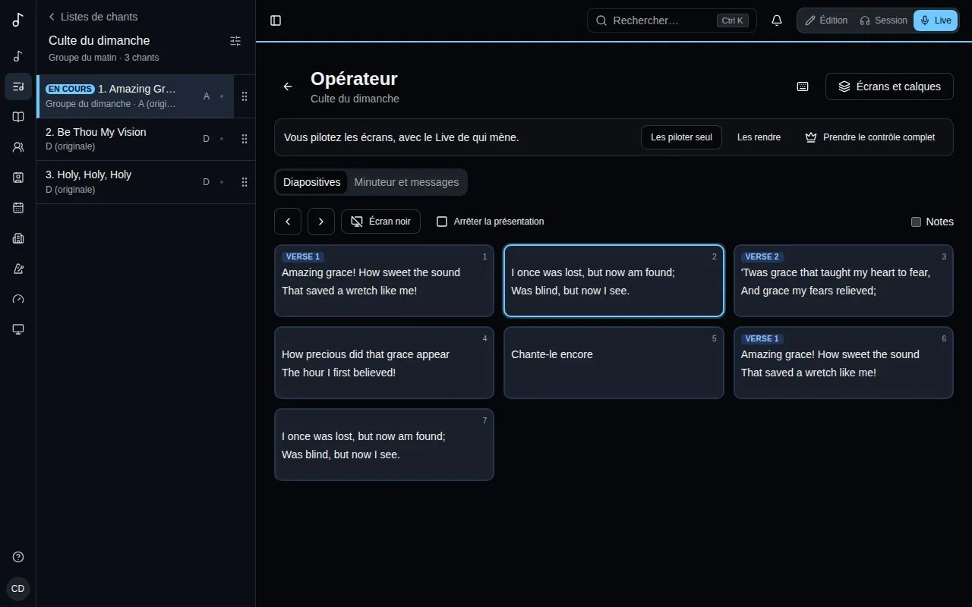Click the contact card icon in the sidebar
Screen dimensions: 972x607
(x=18, y=178)
